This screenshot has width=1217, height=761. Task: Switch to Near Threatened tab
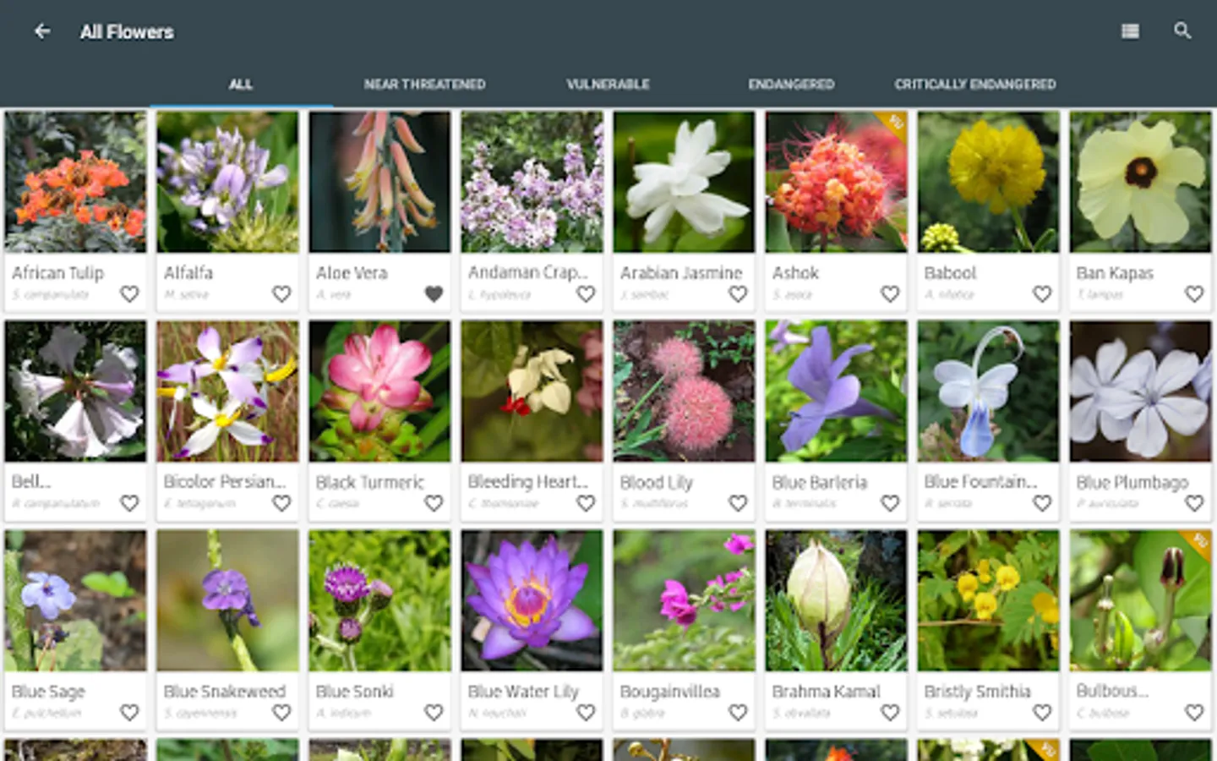424,85
